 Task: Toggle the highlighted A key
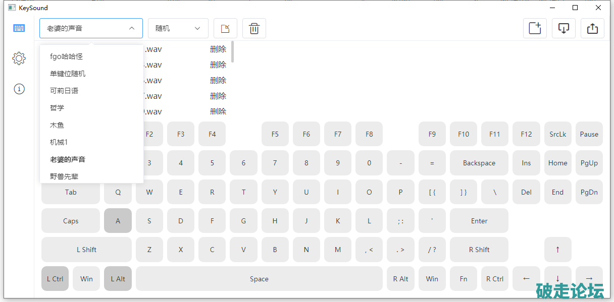tap(118, 221)
